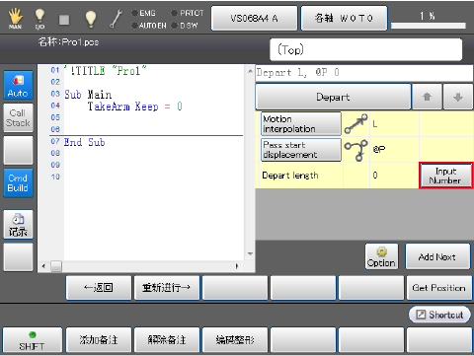Image resolution: width=474 pixels, height=356 pixels.
Task: Click the 名称:Pro1.pcs file name label
Action: [x=68, y=42]
